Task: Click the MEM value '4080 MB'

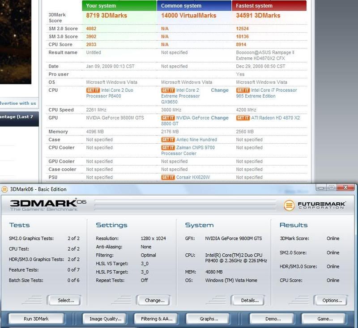Action: click(214, 272)
